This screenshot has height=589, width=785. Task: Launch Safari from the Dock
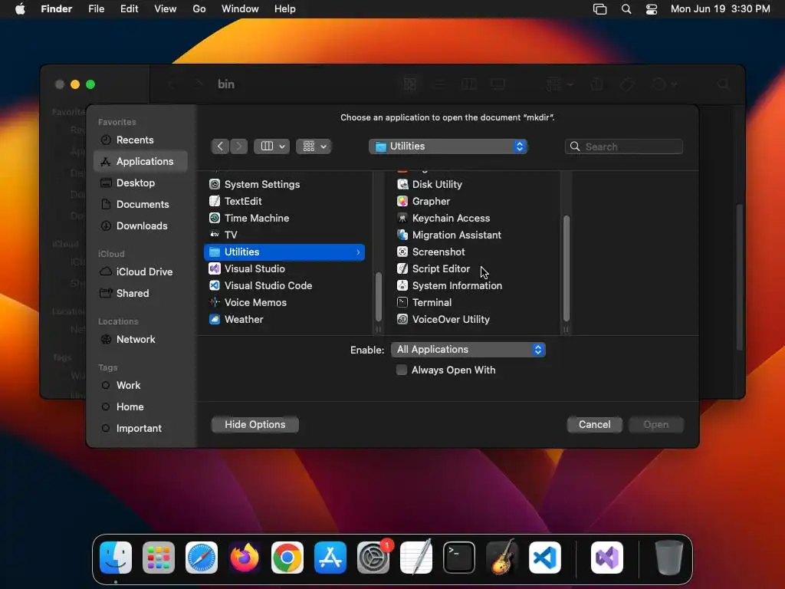[x=202, y=558]
